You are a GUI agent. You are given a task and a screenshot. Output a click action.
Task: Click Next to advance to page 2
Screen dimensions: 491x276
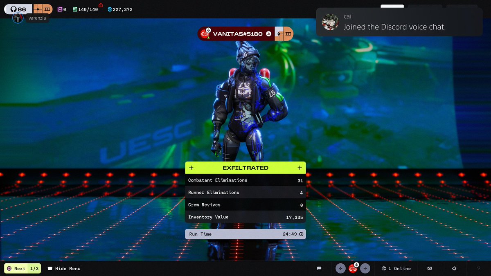coord(23,269)
